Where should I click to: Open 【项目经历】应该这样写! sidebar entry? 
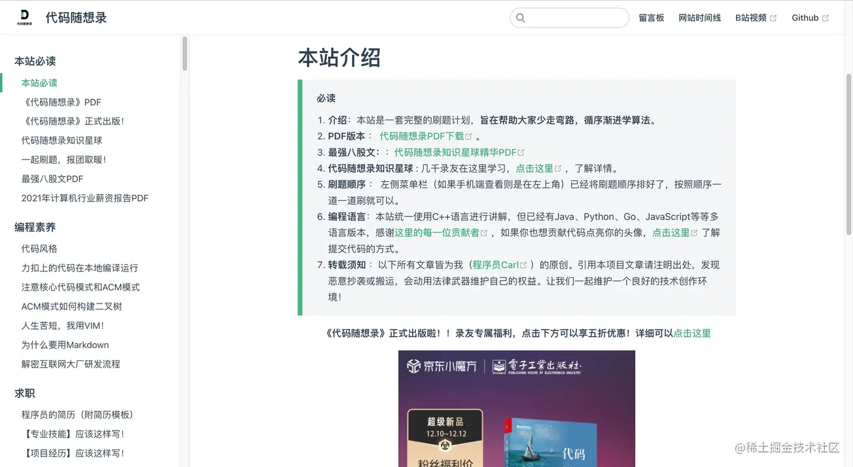(x=73, y=453)
